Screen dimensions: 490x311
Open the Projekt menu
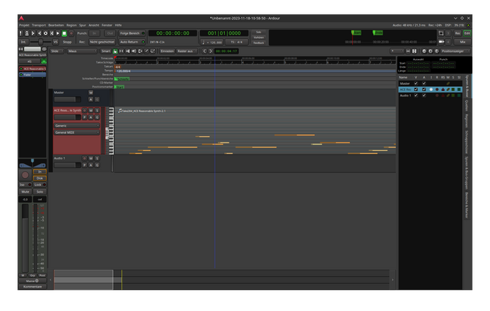coord(24,25)
